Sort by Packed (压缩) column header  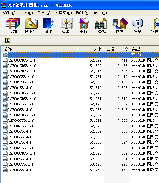[116, 49]
